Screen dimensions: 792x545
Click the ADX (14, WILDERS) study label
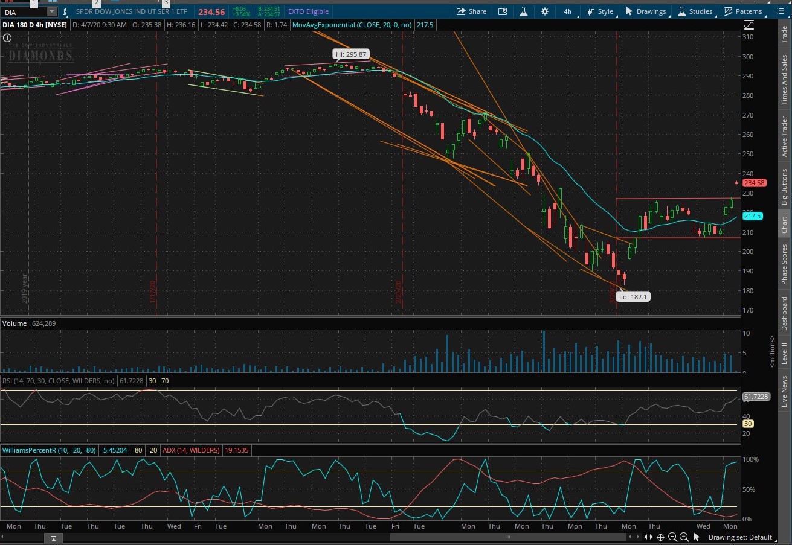(x=192, y=450)
